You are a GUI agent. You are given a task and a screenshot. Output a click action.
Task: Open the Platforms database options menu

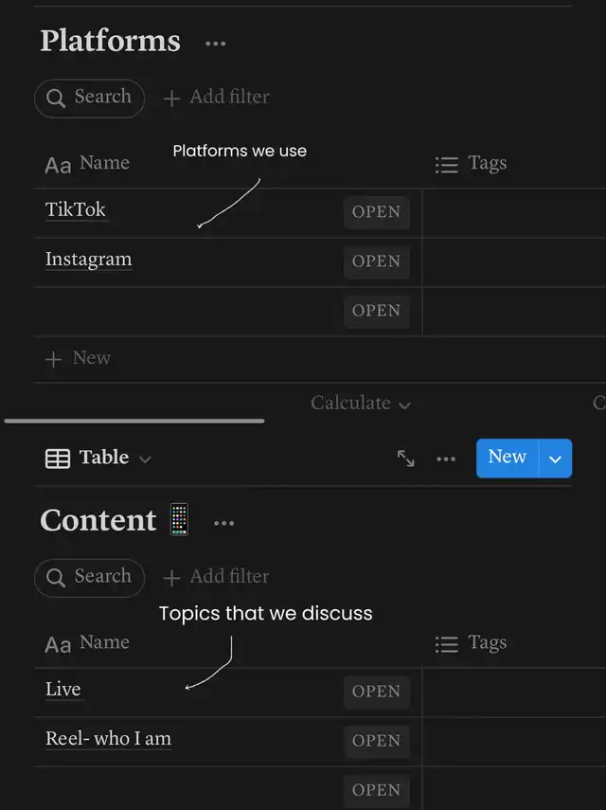(x=216, y=44)
